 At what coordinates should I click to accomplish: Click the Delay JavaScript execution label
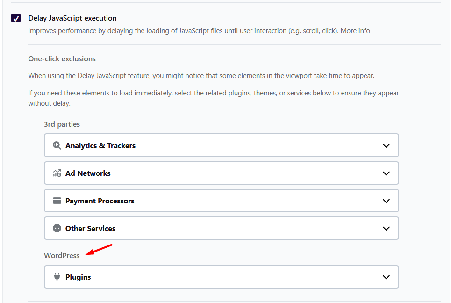click(x=72, y=18)
